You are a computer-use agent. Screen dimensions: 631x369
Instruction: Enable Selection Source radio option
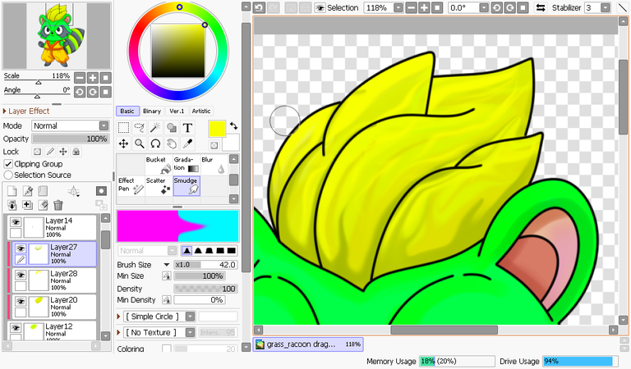(8, 175)
